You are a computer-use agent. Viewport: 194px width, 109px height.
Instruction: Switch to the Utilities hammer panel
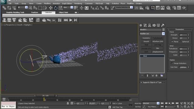(163, 25)
